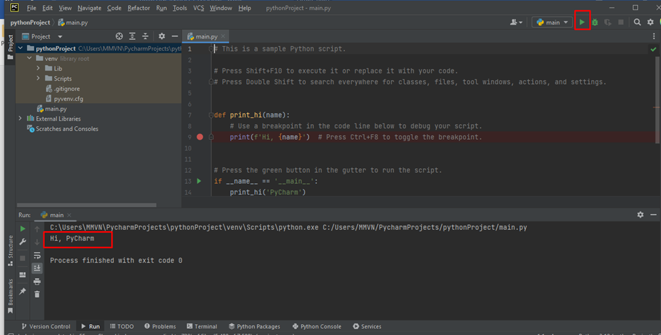Clear console output with trash icon
This screenshot has height=335, width=661.
click(x=37, y=294)
